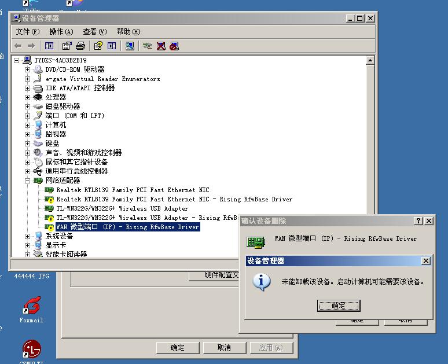Click the Disable device toolbar icon
Viewport: 448px width, 364px height.
pyautogui.click(x=174, y=46)
